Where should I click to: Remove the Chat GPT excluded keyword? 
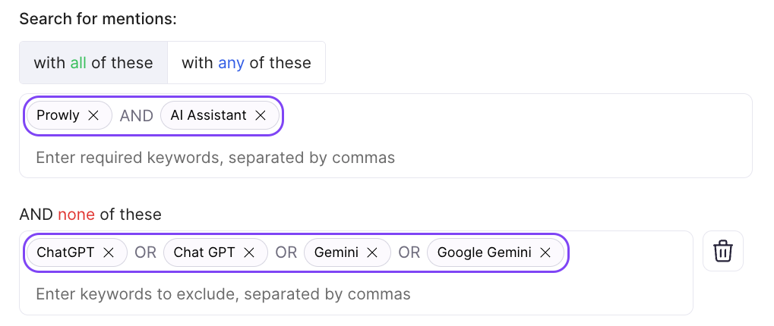pyautogui.click(x=250, y=252)
